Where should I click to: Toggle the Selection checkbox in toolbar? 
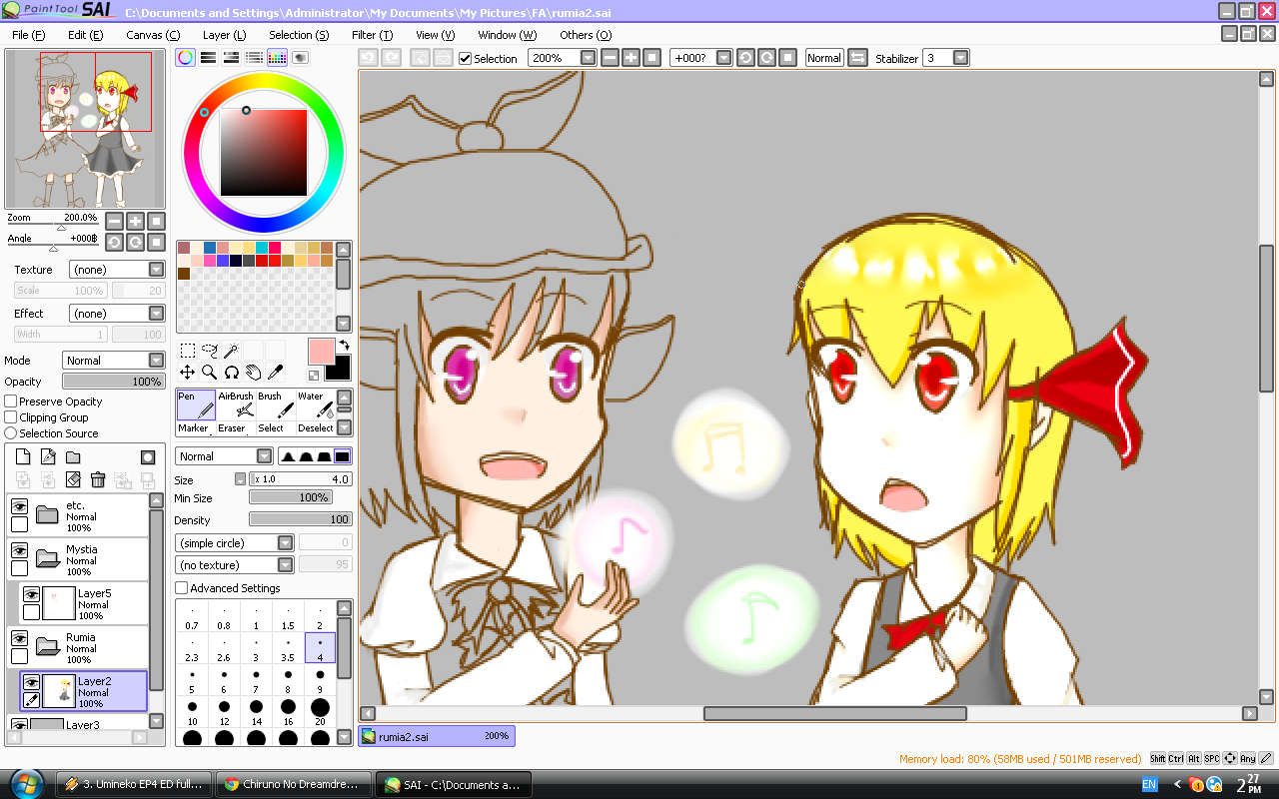(x=465, y=58)
